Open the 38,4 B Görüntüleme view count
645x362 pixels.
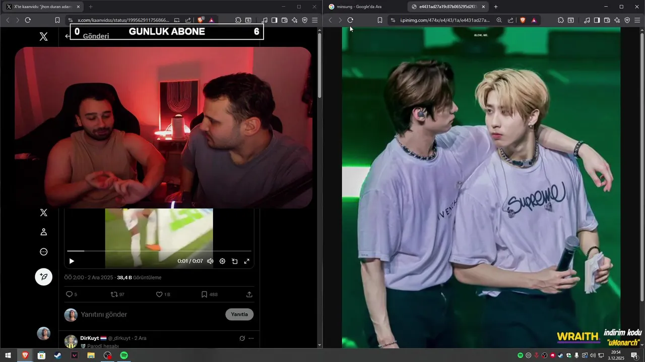[x=139, y=278]
